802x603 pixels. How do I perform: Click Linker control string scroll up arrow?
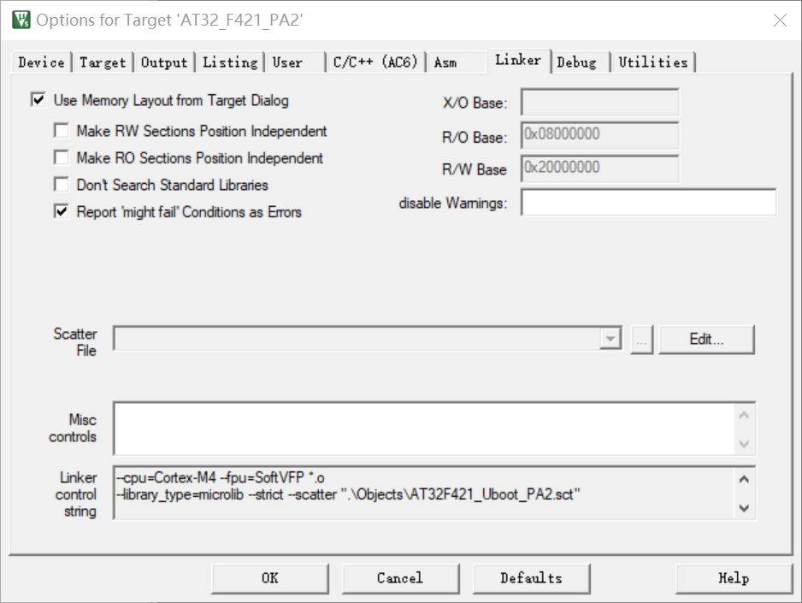tap(744, 480)
